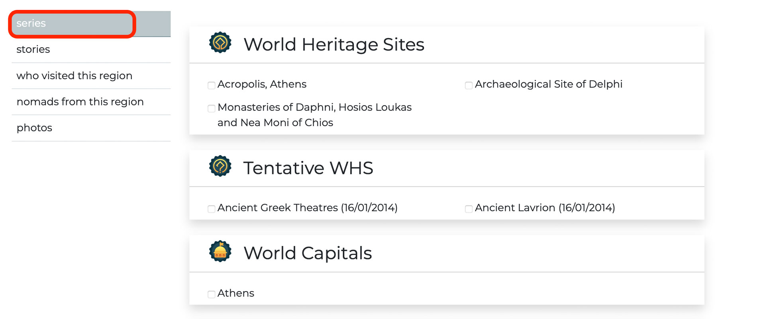765x319 pixels.
Task: Mark the Monasteries of Daphni checkbox
Action: [212, 108]
